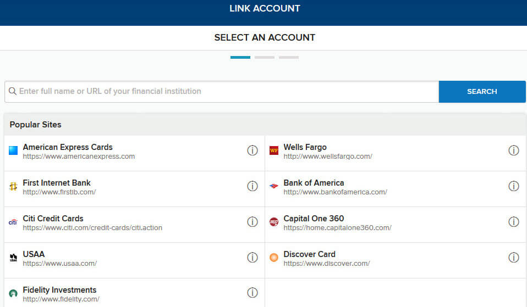Click the SEARCH button
The image size is (527, 307).
pyautogui.click(x=482, y=92)
